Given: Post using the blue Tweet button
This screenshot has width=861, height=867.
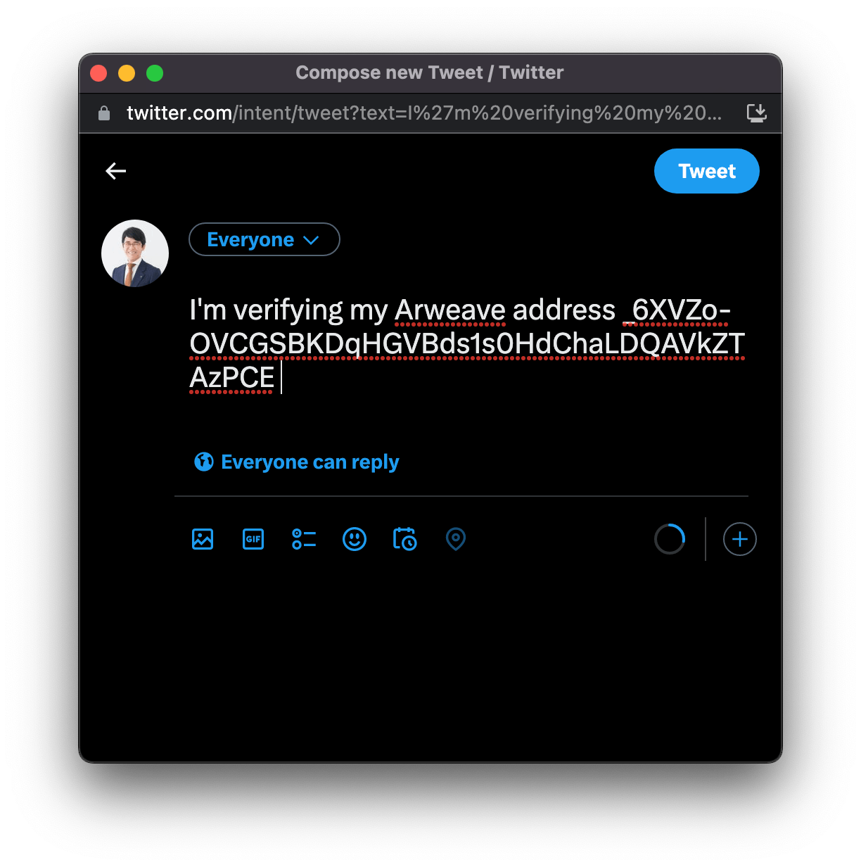Looking at the screenshot, I should 707,171.
